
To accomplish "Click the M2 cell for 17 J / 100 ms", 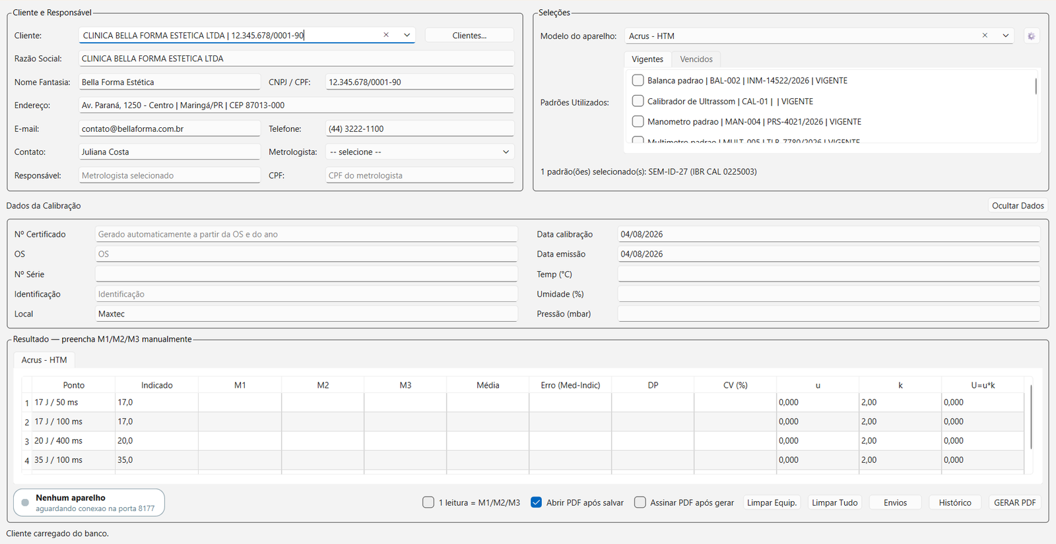I will (x=323, y=421).
